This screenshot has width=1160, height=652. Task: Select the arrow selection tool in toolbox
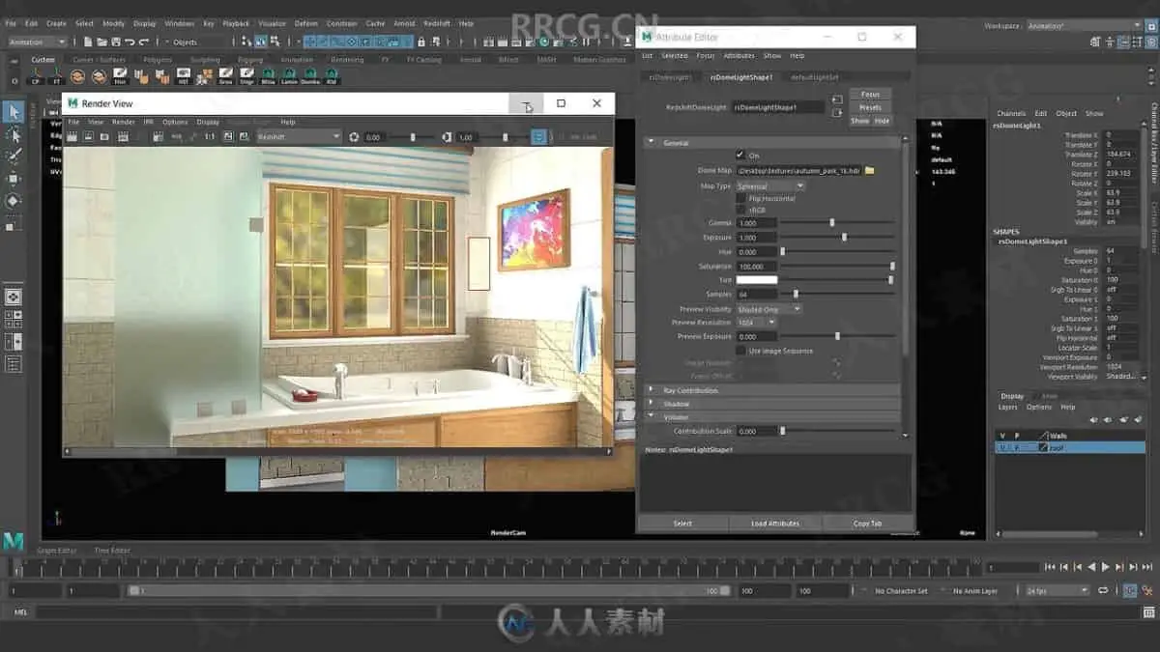tap(14, 112)
